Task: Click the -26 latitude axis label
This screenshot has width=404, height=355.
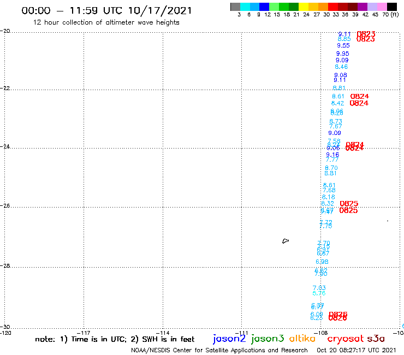Action: 5,206
